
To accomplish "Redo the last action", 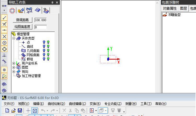I will pyautogui.click(x=53, y=111).
